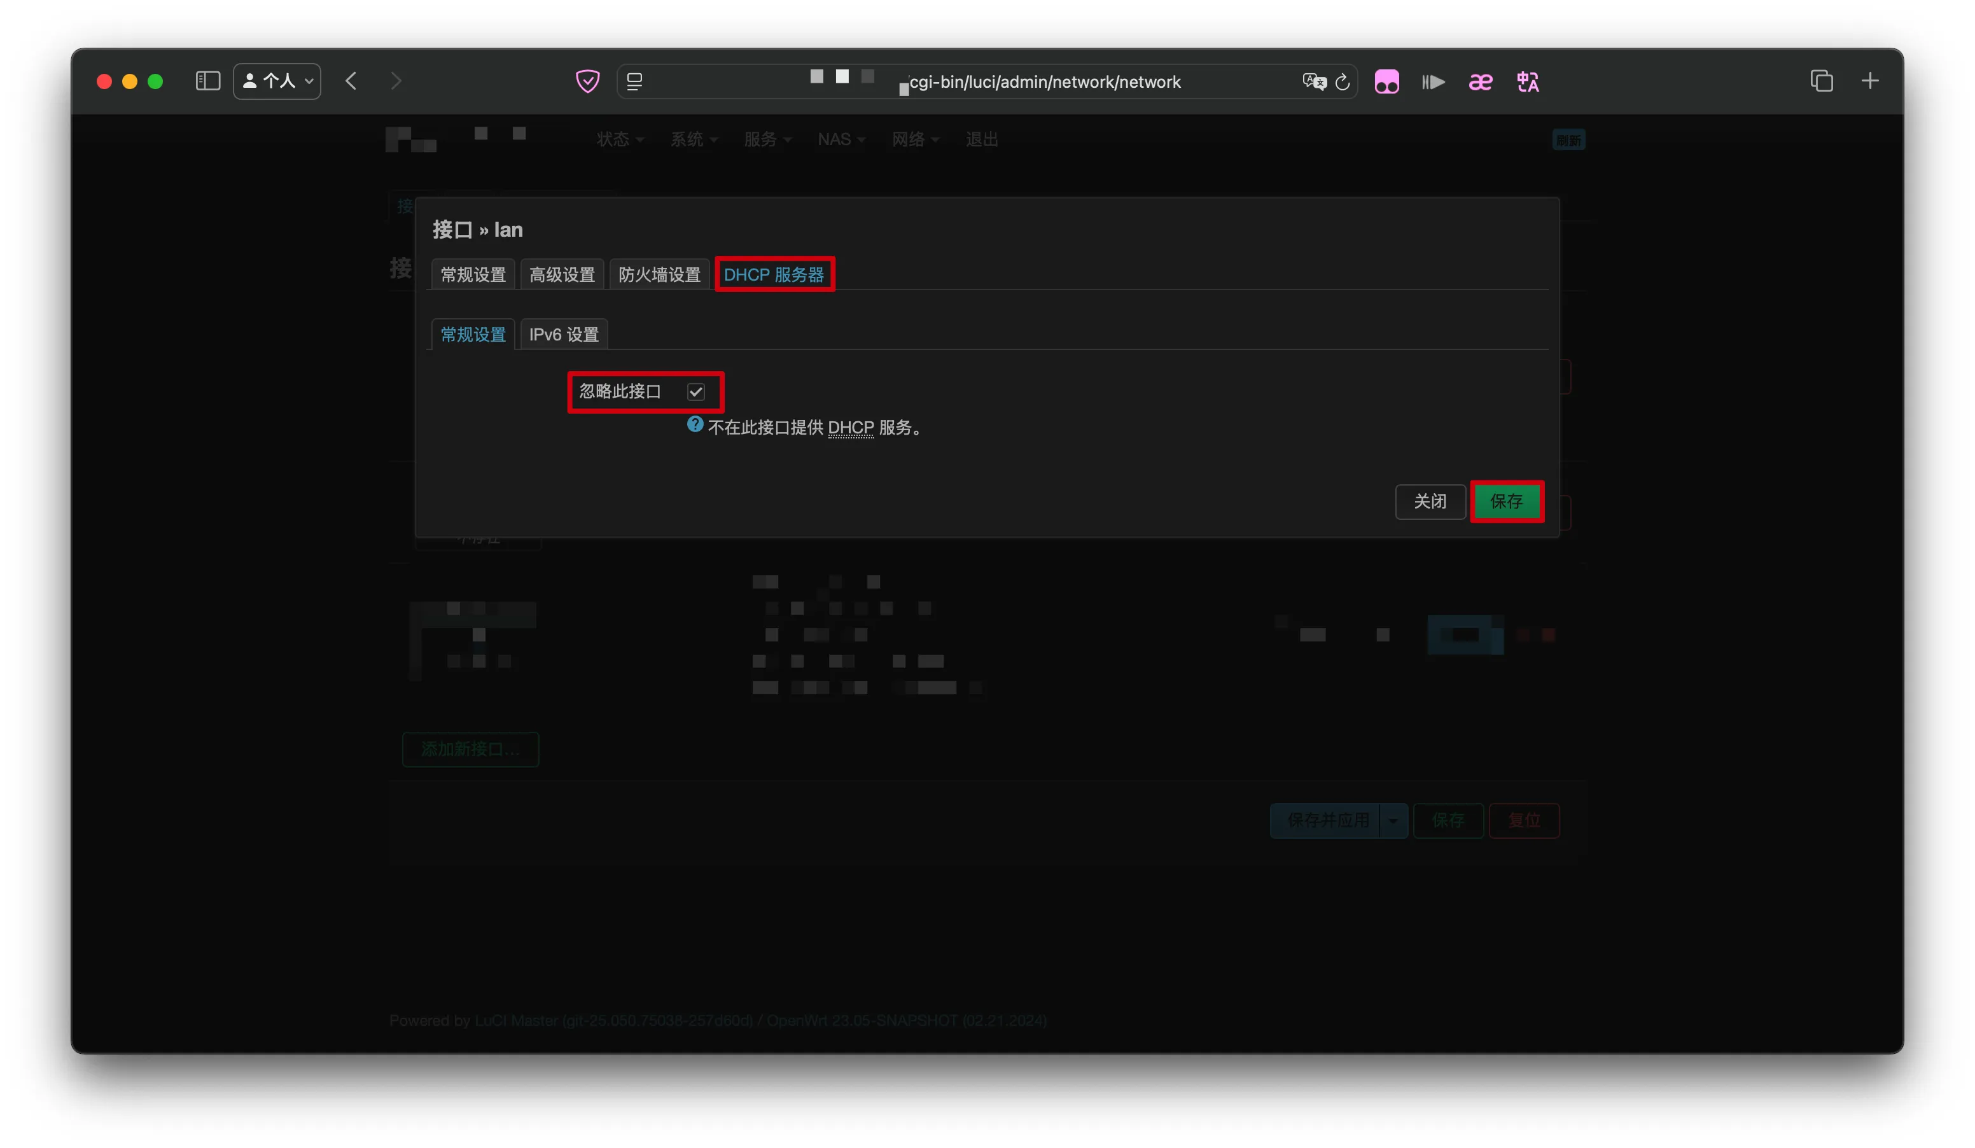1975x1148 pixels.
Task: Select the DHCP 服务器 tab
Action: [774, 275]
